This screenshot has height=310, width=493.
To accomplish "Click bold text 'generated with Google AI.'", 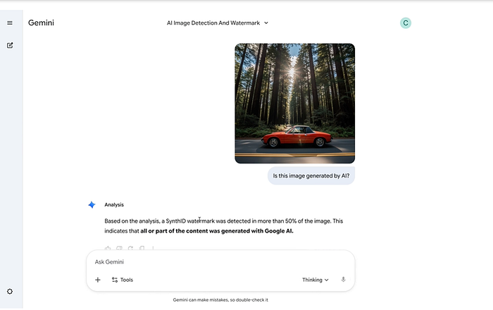I will click(x=257, y=231).
